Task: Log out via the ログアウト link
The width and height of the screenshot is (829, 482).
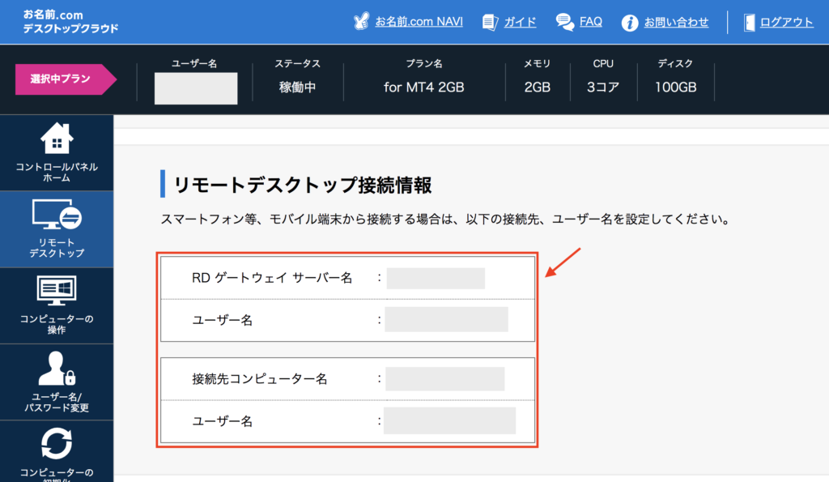Action: point(786,22)
